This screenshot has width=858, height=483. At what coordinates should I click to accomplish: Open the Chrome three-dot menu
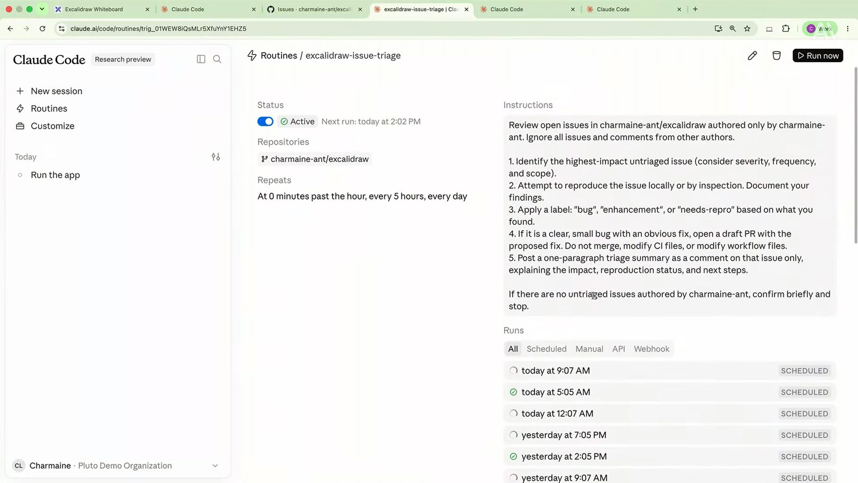coord(848,28)
